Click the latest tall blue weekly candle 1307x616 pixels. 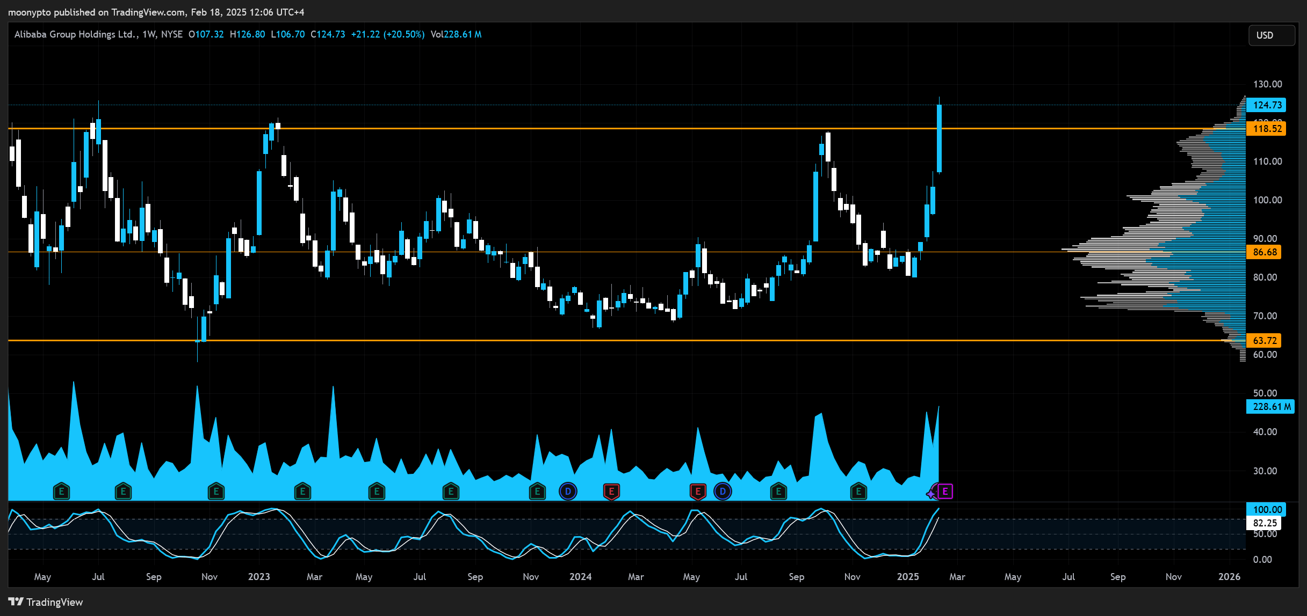[x=939, y=138]
